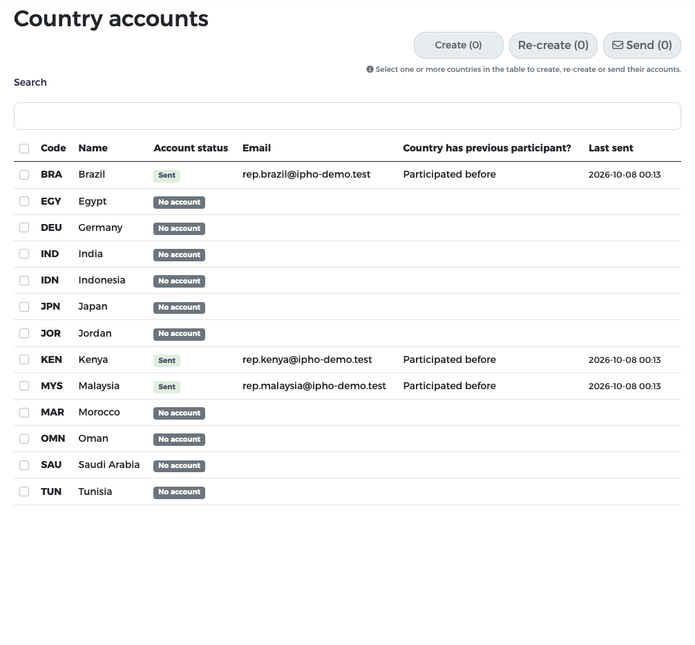Screen dimensions: 695x645
Task: Check the Tunisia row checkbox
Action: [x=24, y=492]
